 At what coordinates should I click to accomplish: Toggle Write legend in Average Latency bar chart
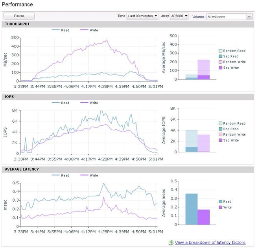pos(225,207)
